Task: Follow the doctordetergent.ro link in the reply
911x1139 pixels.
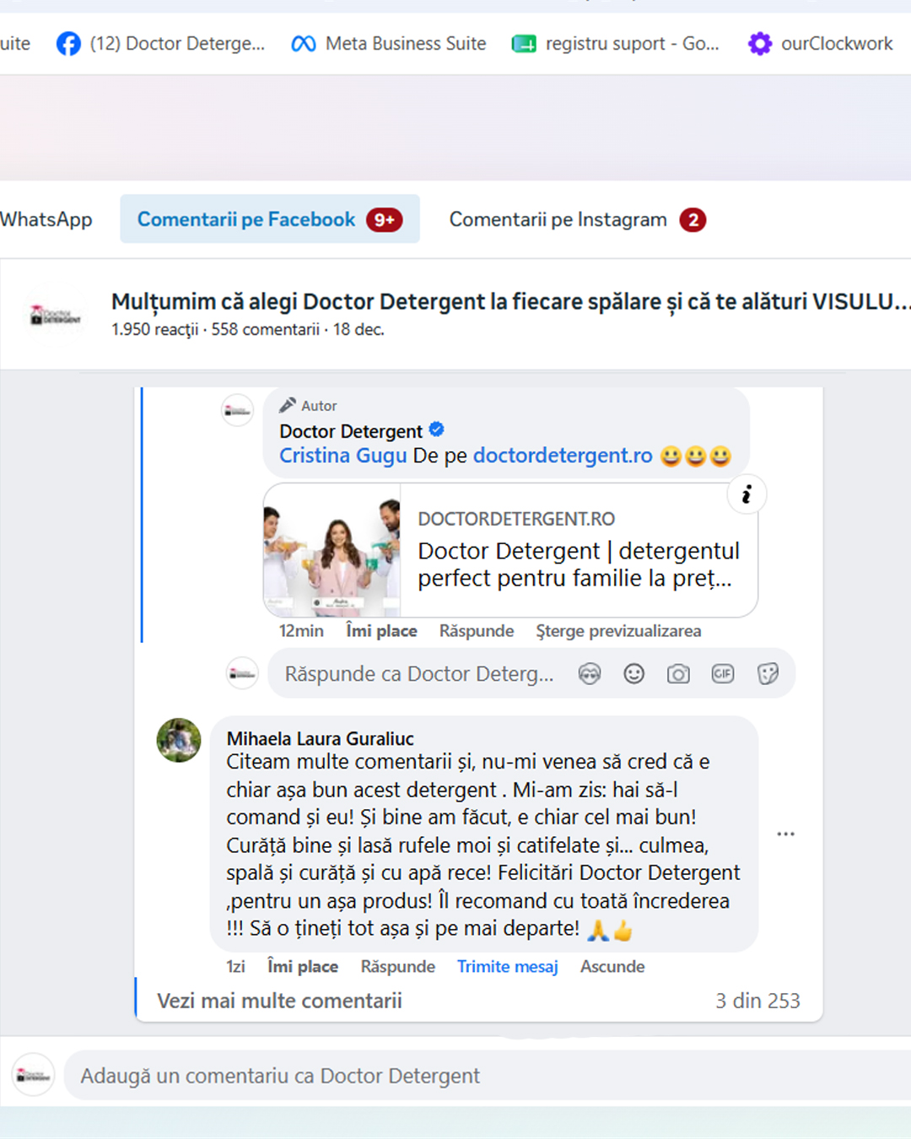Action: click(x=563, y=456)
